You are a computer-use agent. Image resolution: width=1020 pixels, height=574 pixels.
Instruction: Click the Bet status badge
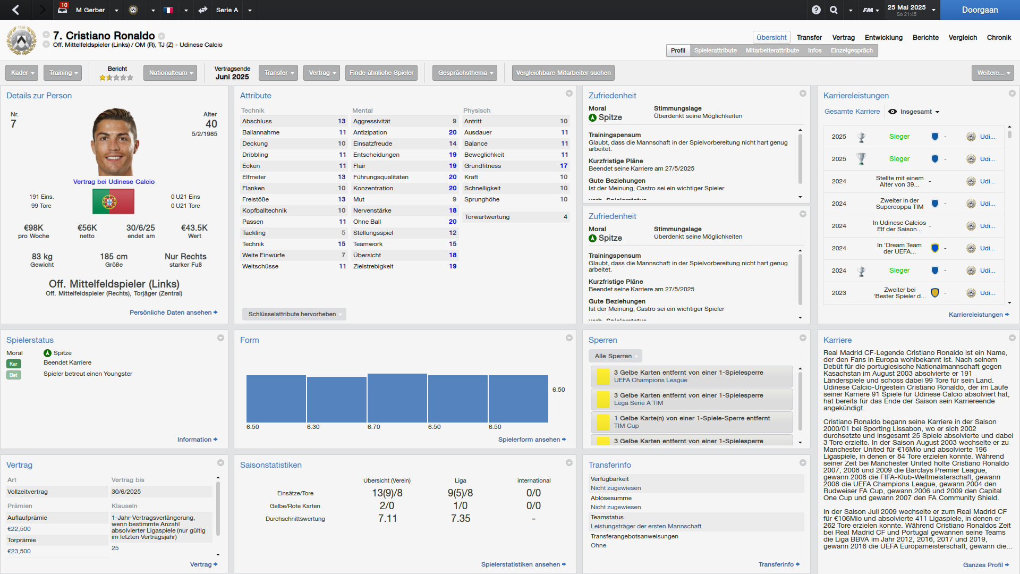(x=14, y=375)
